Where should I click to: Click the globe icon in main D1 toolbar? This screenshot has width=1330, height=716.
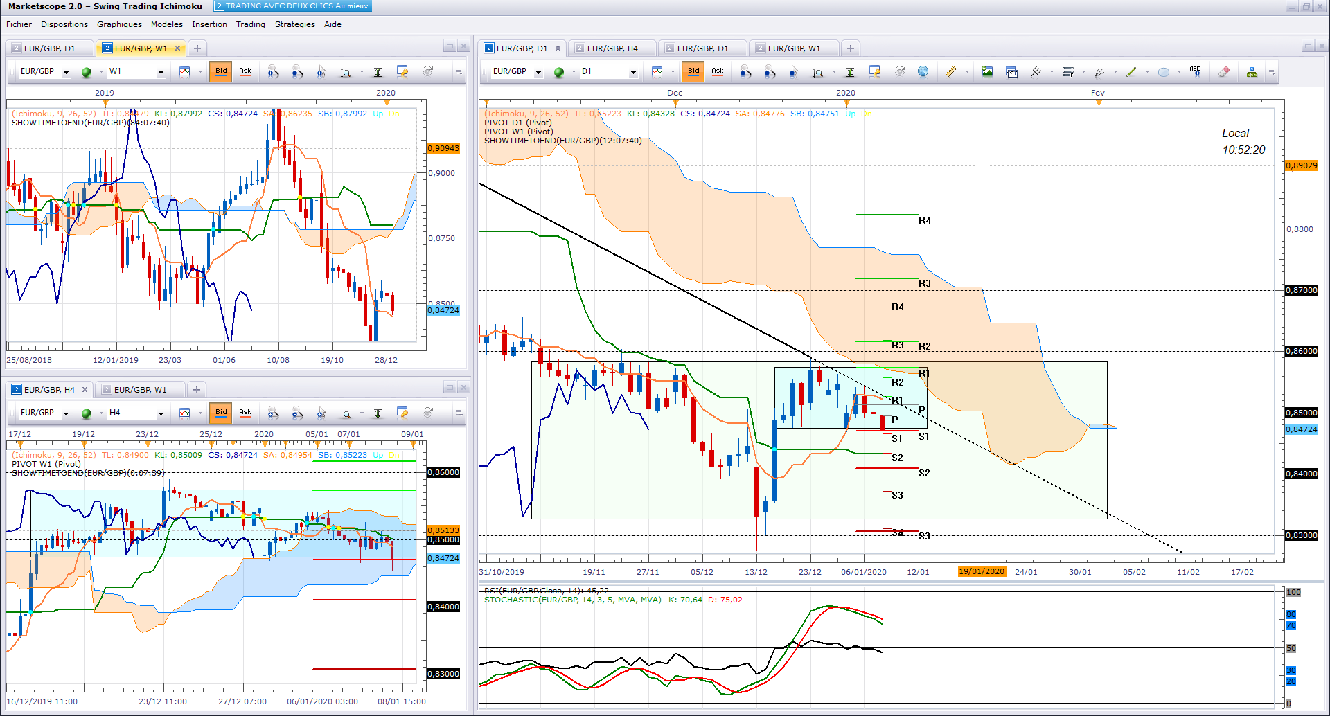click(923, 72)
